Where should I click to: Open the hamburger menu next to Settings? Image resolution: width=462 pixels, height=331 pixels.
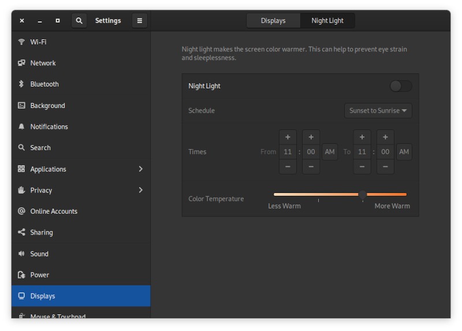click(139, 21)
